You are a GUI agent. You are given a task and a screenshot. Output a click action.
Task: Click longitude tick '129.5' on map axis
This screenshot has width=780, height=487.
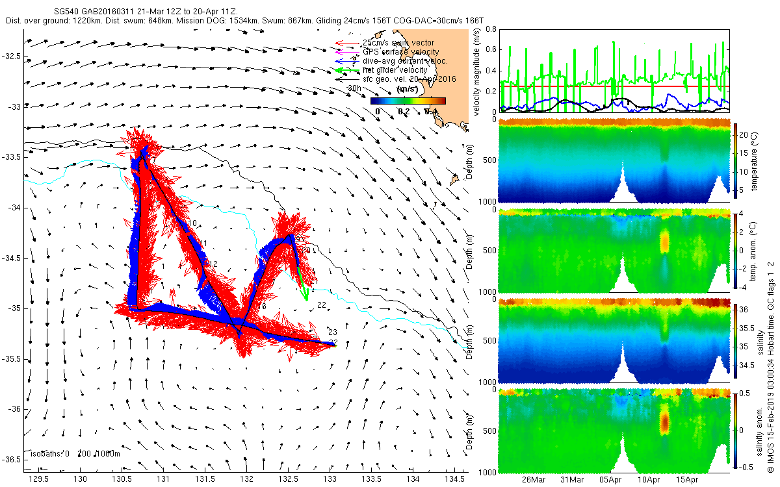pyautogui.click(x=40, y=479)
